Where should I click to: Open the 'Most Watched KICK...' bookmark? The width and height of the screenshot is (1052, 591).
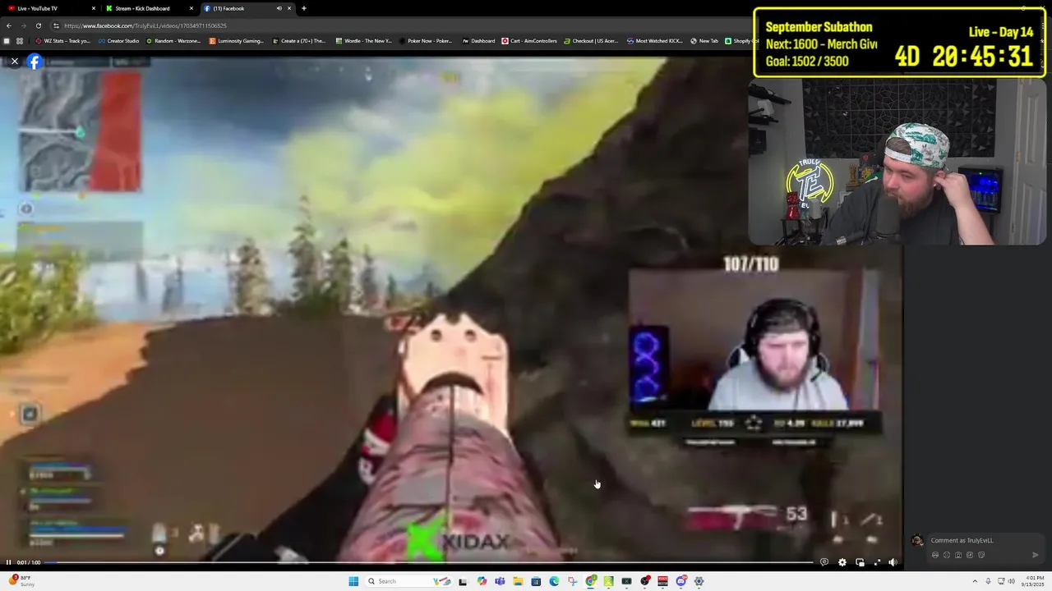(x=656, y=41)
